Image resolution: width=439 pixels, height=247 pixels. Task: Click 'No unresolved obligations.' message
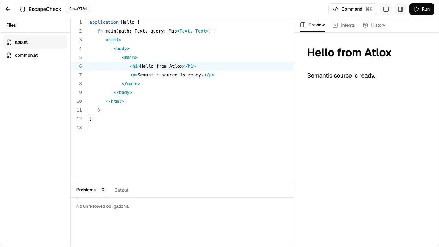coord(103,206)
